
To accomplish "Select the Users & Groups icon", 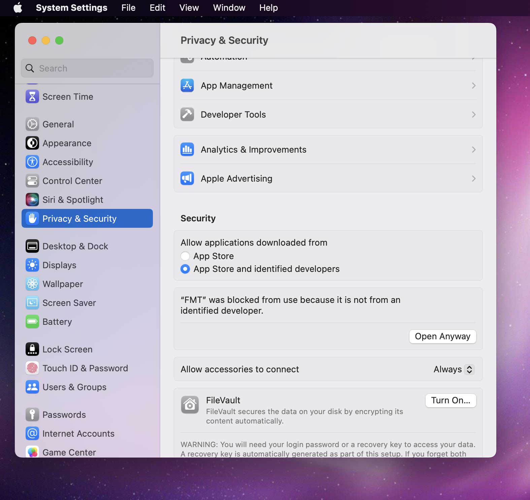I will [x=32, y=387].
